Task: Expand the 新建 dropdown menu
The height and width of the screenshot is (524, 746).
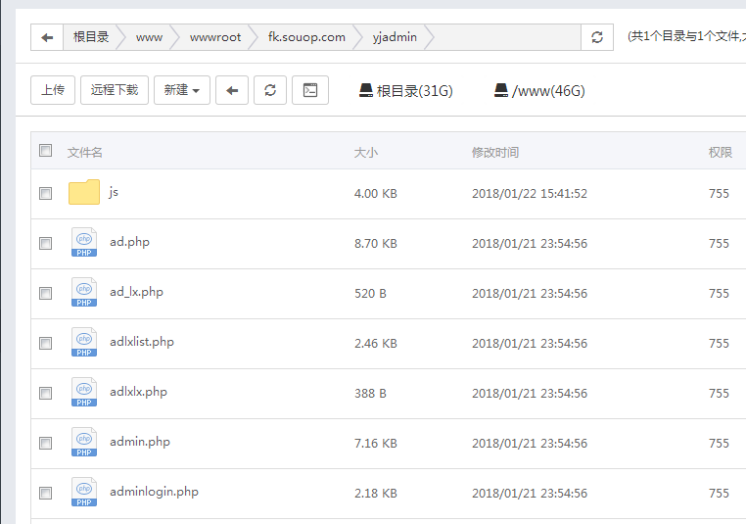Action: 182,90
